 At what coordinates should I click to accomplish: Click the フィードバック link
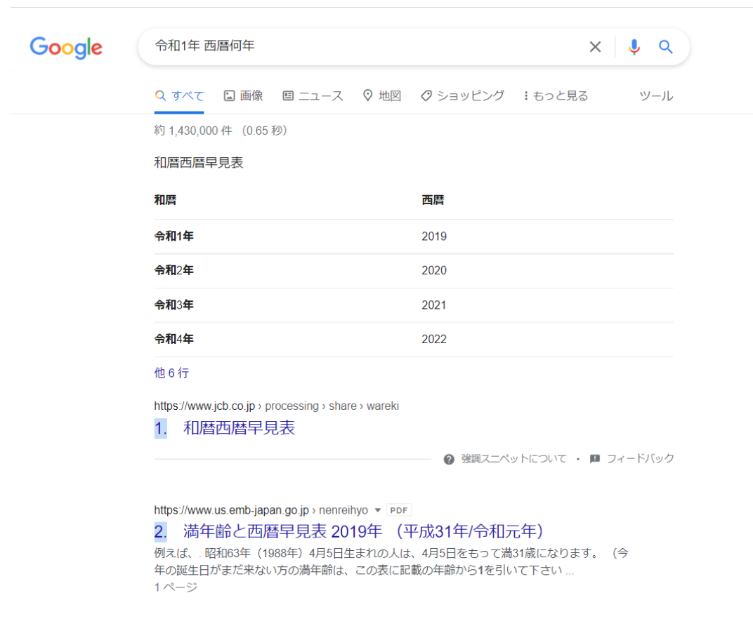(640, 459)
